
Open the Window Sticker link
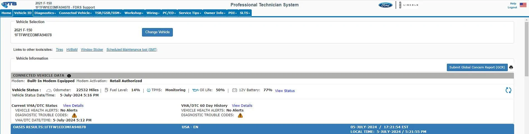tap(92, 50)
